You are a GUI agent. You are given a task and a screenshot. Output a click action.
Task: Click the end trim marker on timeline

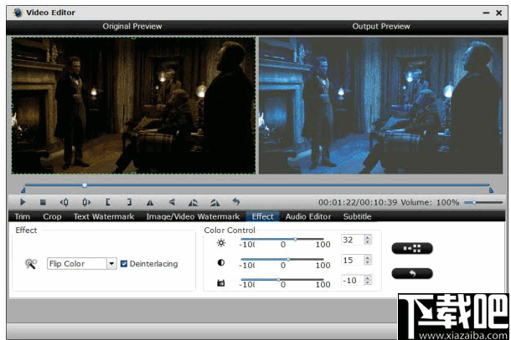click(491, 190)
